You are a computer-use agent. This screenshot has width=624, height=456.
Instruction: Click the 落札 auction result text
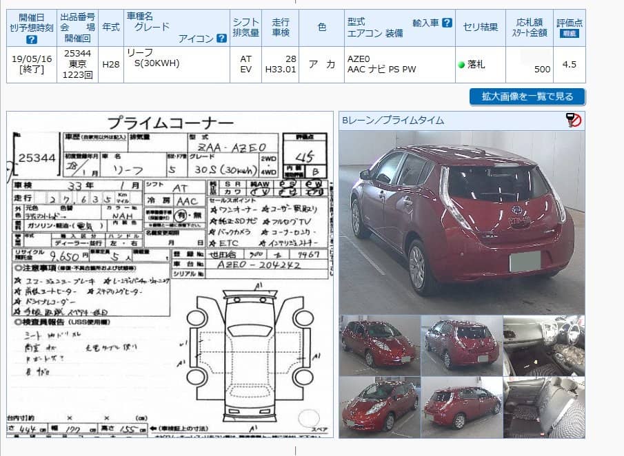476,65
